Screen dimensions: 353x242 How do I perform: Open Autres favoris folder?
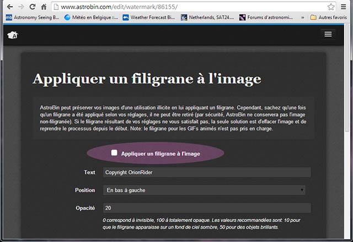pos(329,17)
